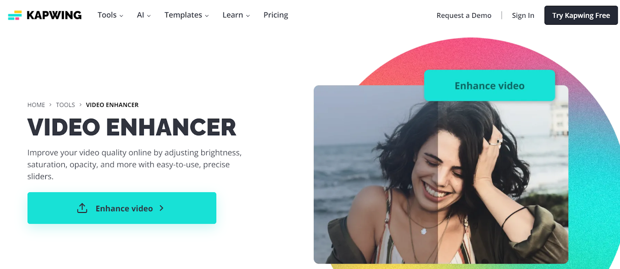The image size is (620, 269).
Task: Expand the Templates dropdown chevron
Action: pos(207,16)
